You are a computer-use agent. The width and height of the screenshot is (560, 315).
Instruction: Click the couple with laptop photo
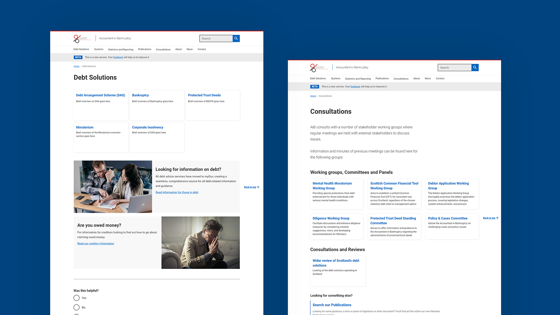click(x=113, y=187)
